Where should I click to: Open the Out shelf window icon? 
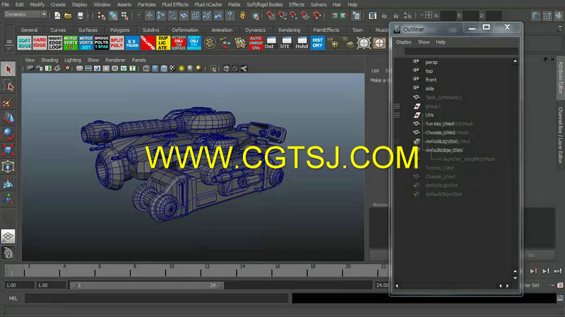(270, 43)
